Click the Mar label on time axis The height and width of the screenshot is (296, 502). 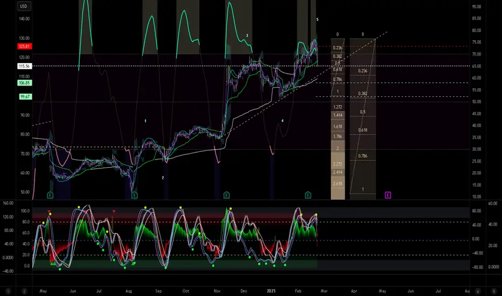(x=324, y=291)
